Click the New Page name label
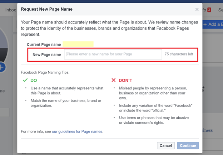 click(46, 55)
